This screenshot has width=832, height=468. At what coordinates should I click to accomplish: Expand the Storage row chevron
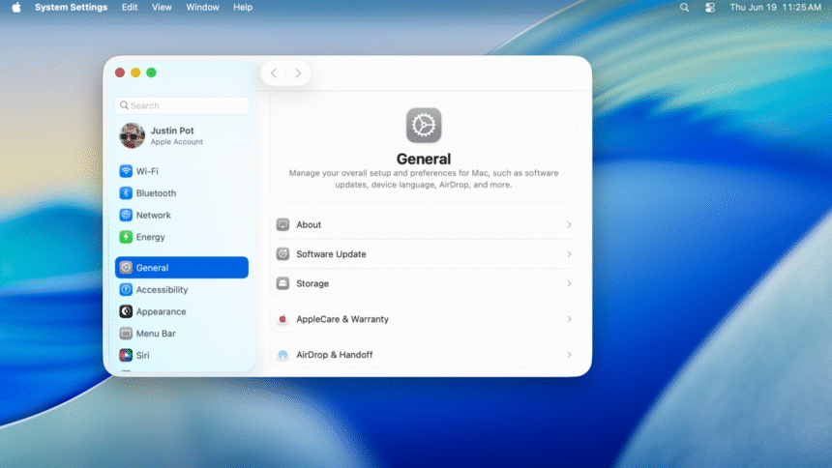click(569, 284)
